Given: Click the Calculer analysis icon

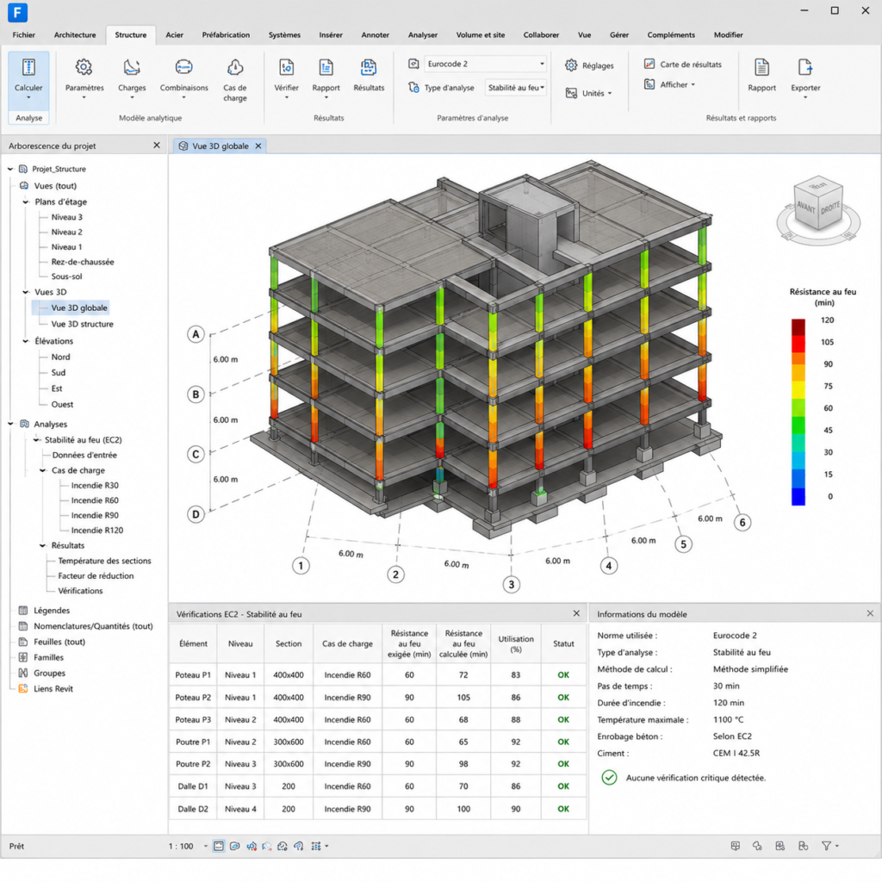Looking at the screenshot, I should (x=28, y=67).
